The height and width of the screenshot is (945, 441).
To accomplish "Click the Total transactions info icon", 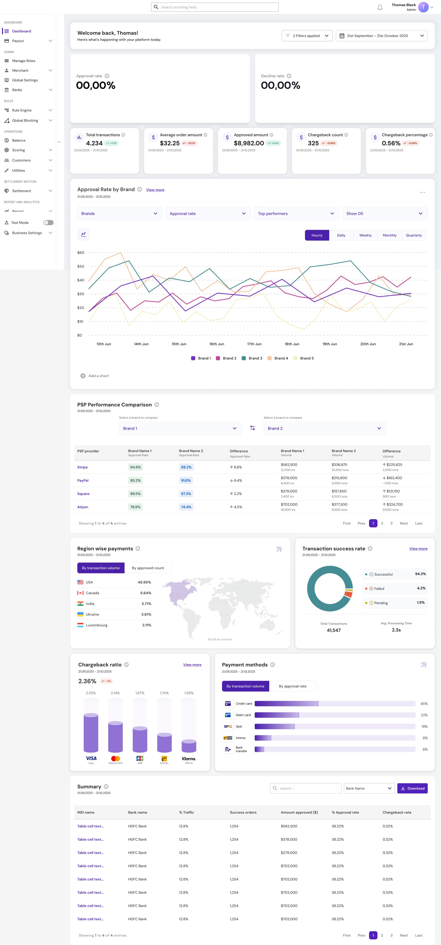I will tap(123, 135).
